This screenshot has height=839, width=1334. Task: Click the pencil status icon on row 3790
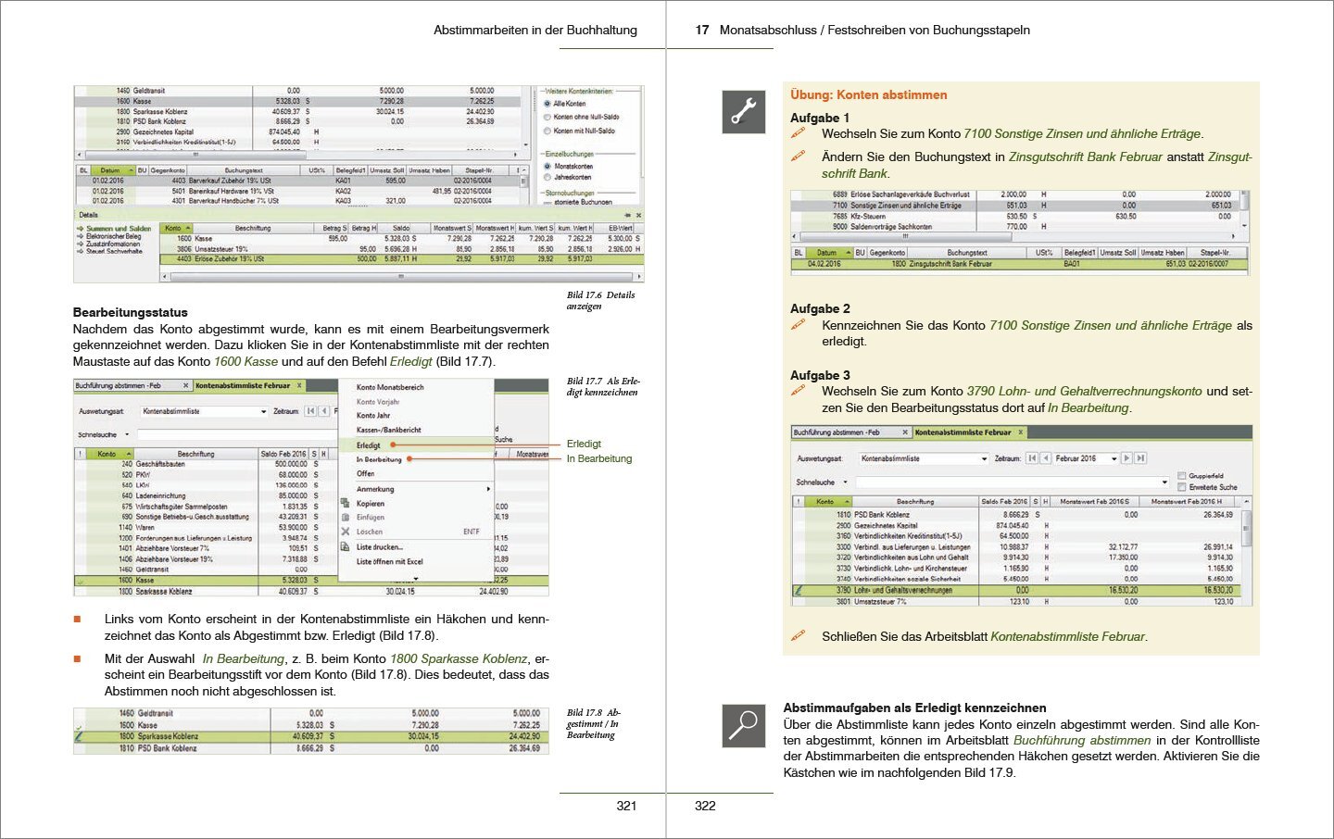[798, 590]
